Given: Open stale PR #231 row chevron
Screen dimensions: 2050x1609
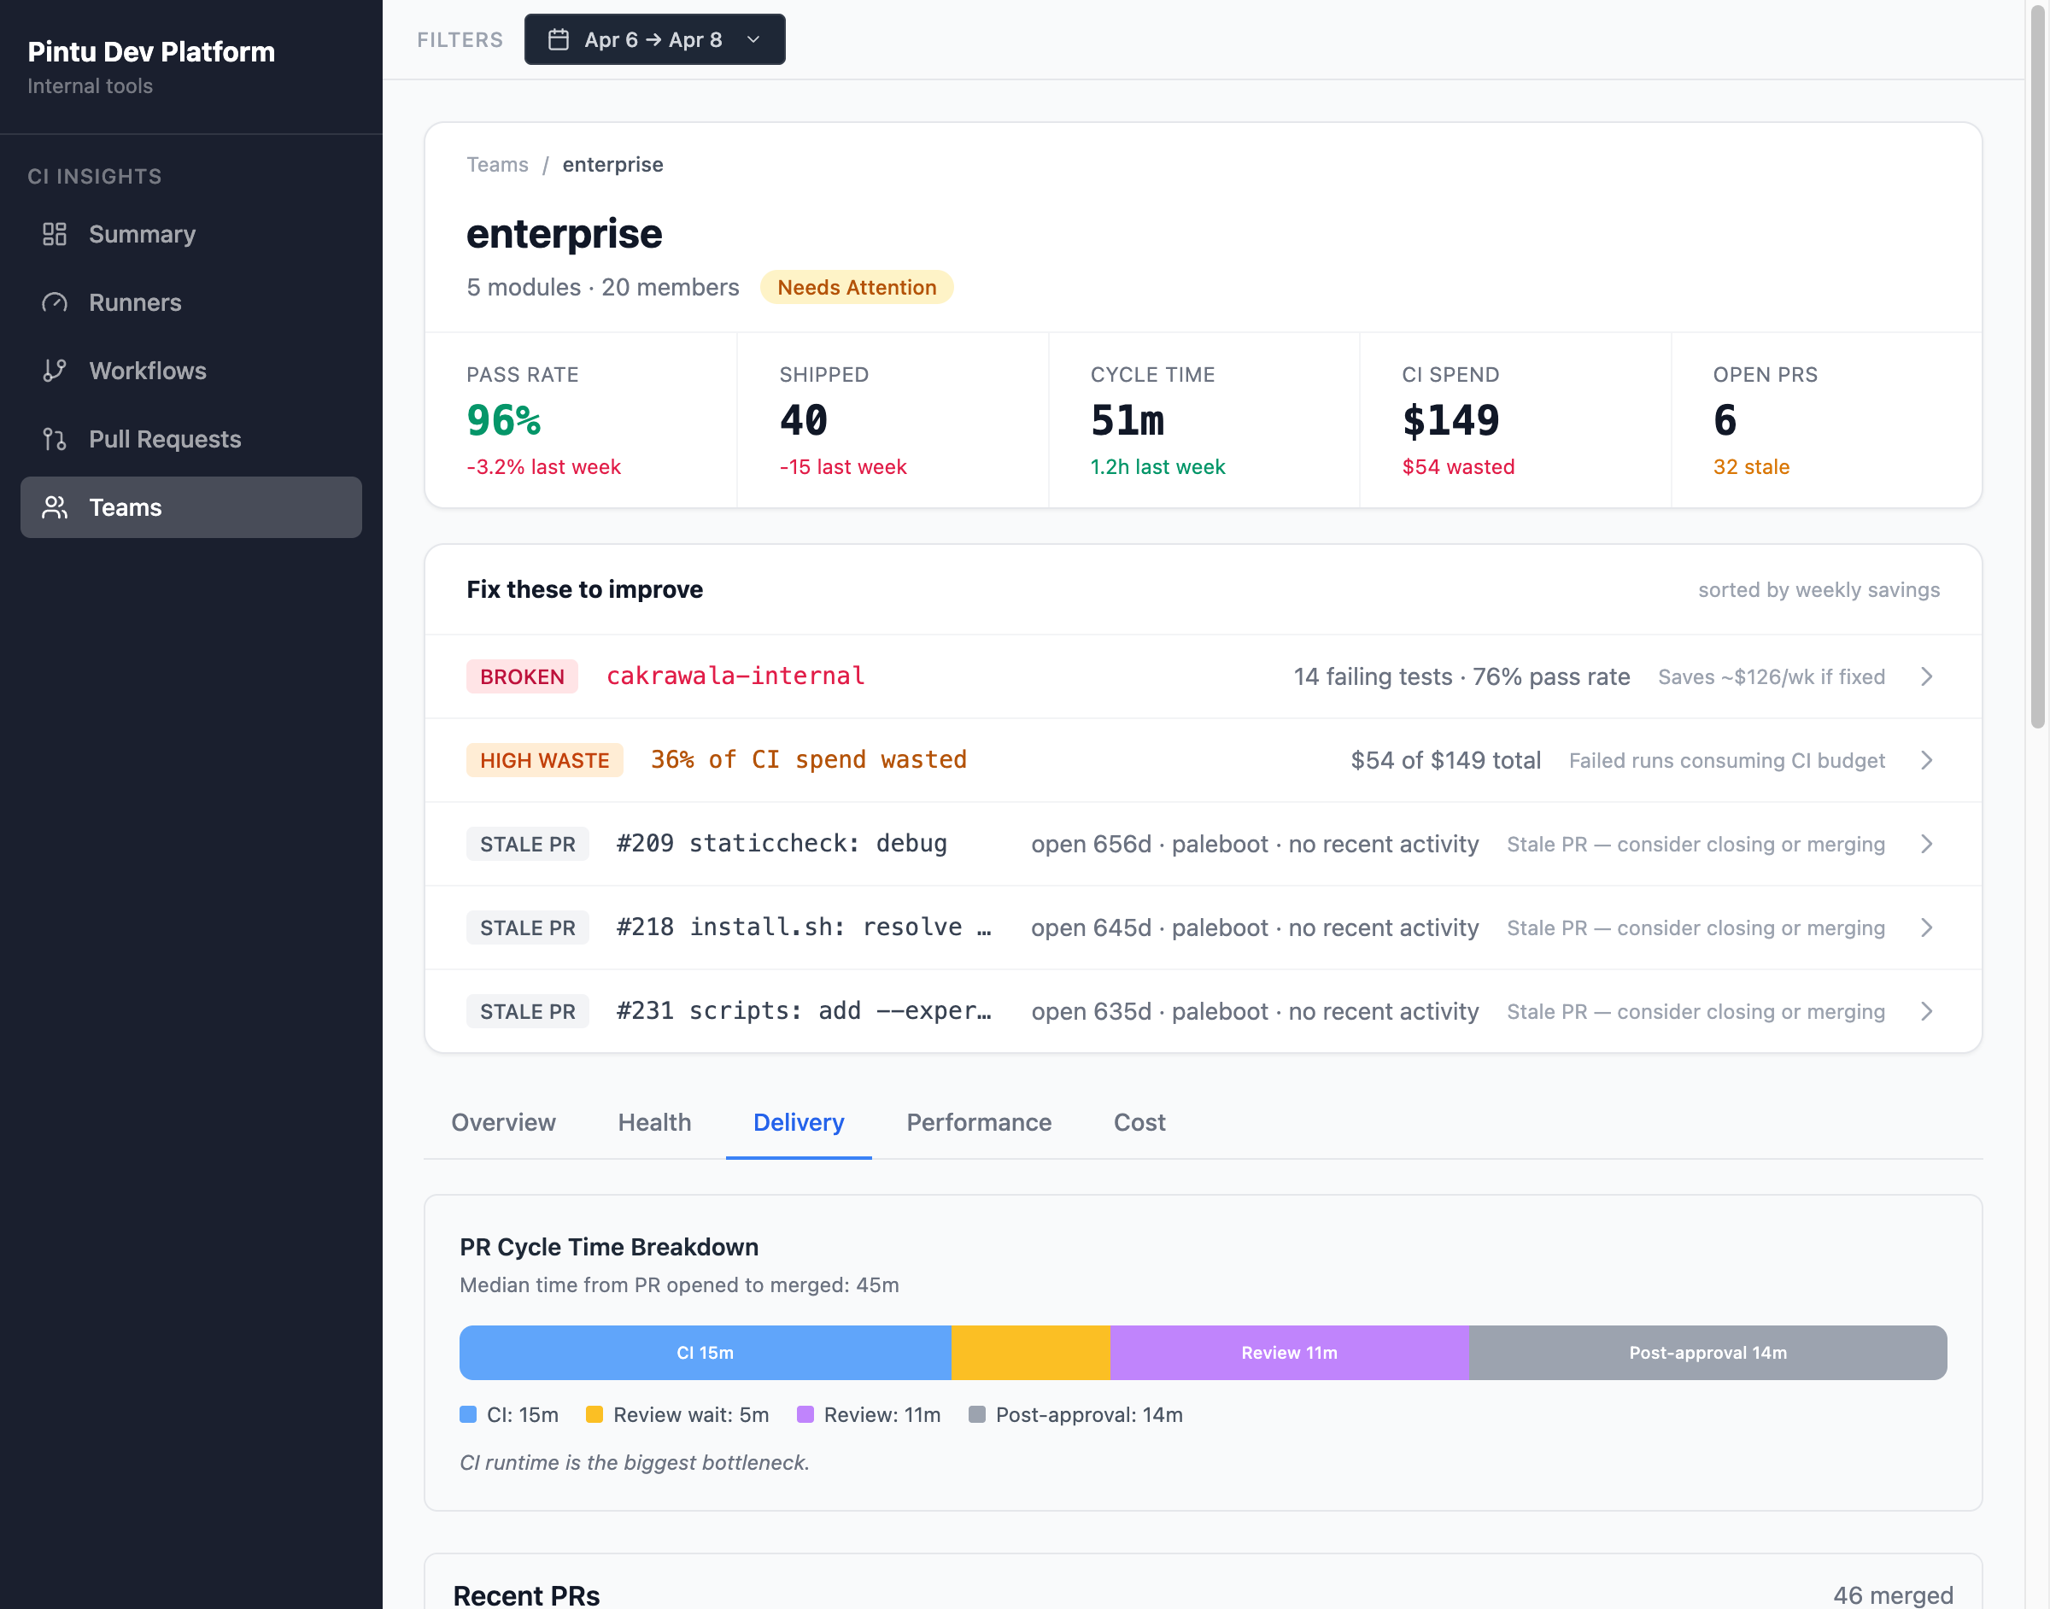Looking at the screenshot, I should pos(1925,1011).
